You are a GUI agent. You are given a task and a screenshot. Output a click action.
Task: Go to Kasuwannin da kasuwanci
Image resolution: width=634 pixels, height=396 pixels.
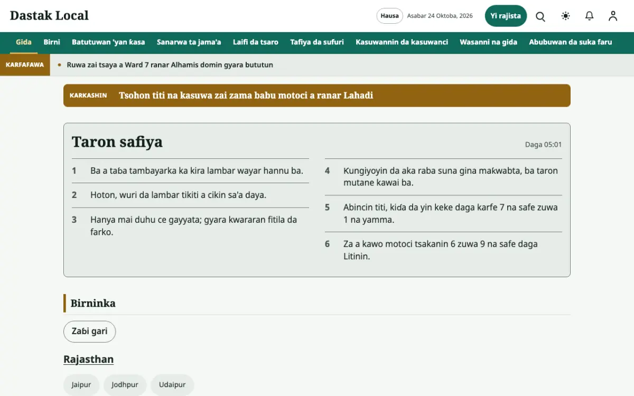pyautogui.click(x=402, y=42)
